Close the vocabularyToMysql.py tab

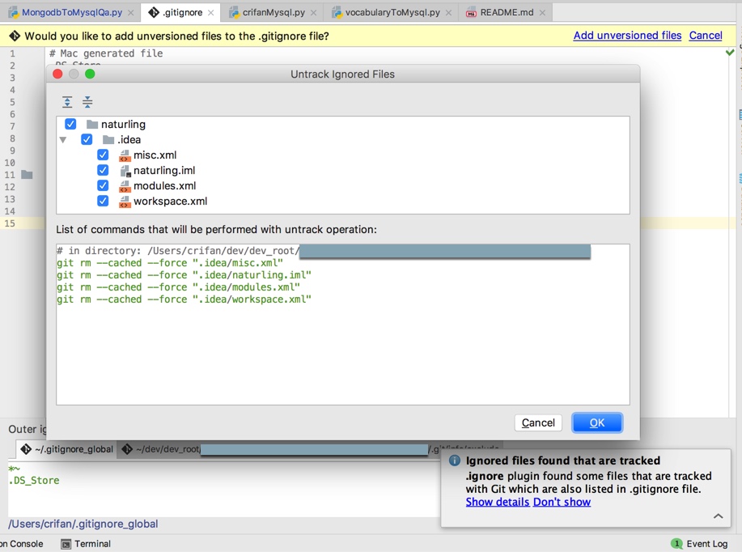(448, 13)
